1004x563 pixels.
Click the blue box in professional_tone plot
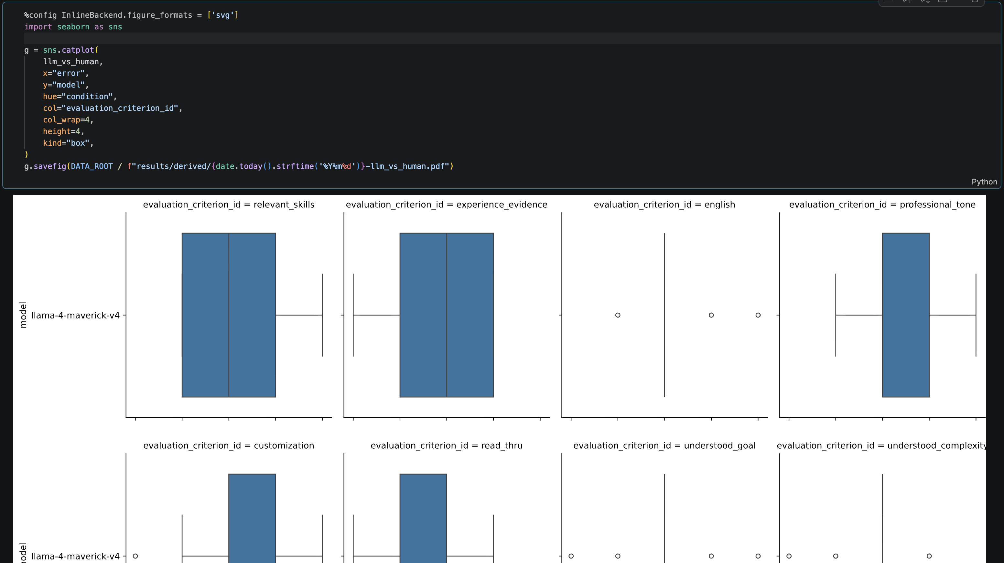tap(906, 315)
